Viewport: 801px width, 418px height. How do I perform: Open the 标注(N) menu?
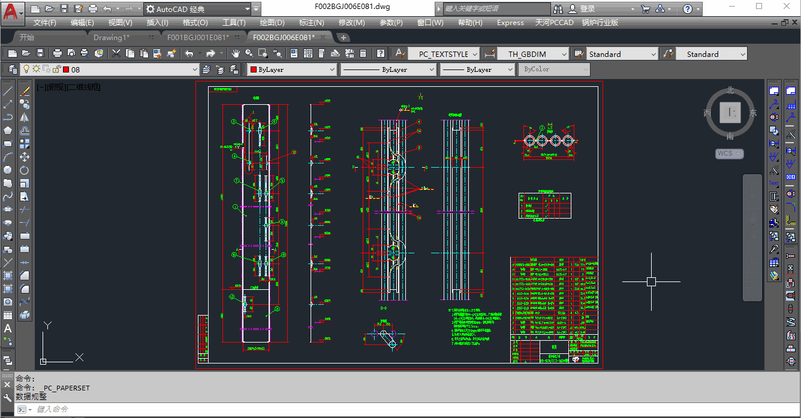click(311, 23)
